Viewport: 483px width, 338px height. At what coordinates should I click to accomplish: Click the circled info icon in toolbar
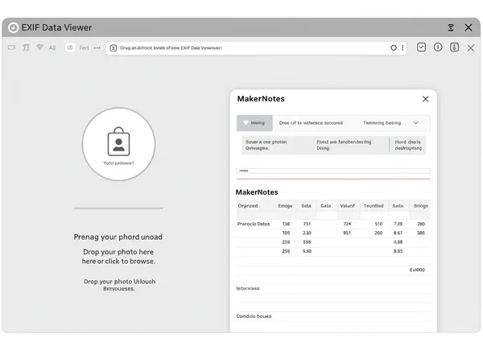[438, 47]
